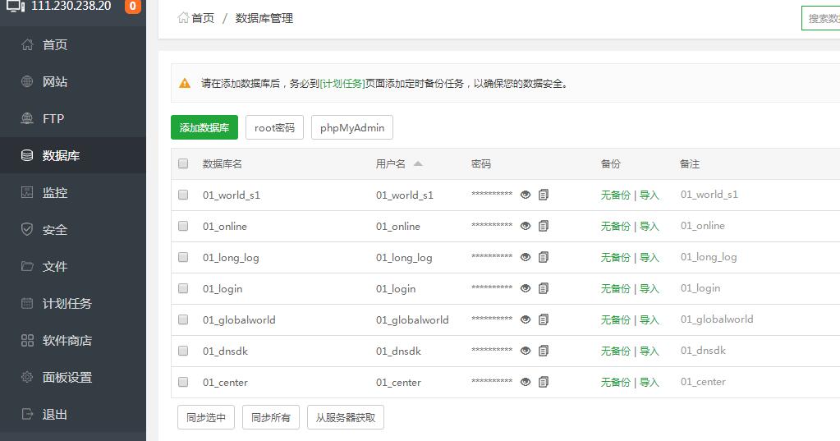Viewport: 840px width, 441px height.
Task: Click the orange notification badge showing 0
Action: pyautogui.click(x=132, y=7)
